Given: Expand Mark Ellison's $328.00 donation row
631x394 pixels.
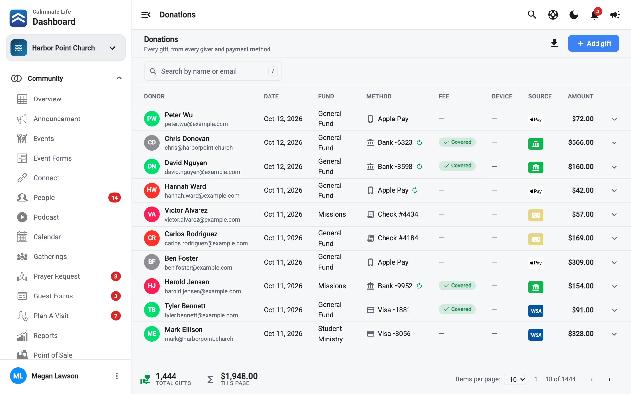Looking at the screenshot, I should pyautogui.click(x=614, y=334).
